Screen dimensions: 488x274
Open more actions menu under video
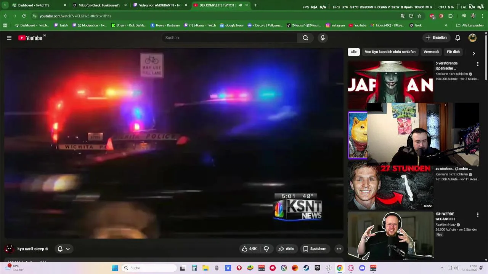coord(339,249)
